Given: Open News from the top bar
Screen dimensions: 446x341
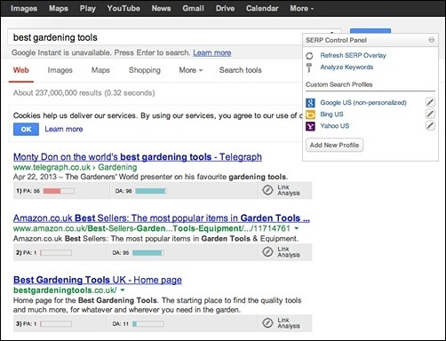Looking at the screenshot, I should 161,8.
